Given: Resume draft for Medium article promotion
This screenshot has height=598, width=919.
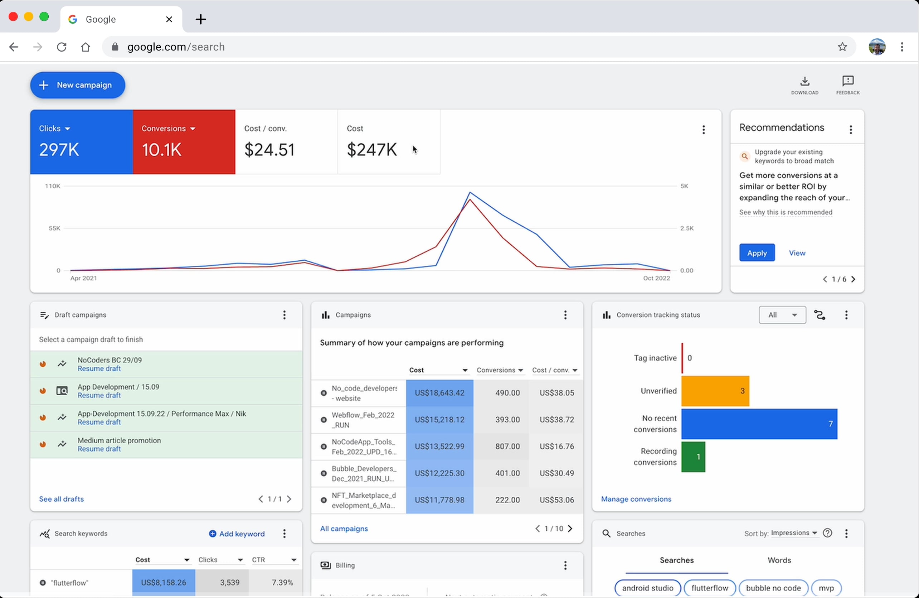Looking at the screenshot, I should [x=99, y=449].
